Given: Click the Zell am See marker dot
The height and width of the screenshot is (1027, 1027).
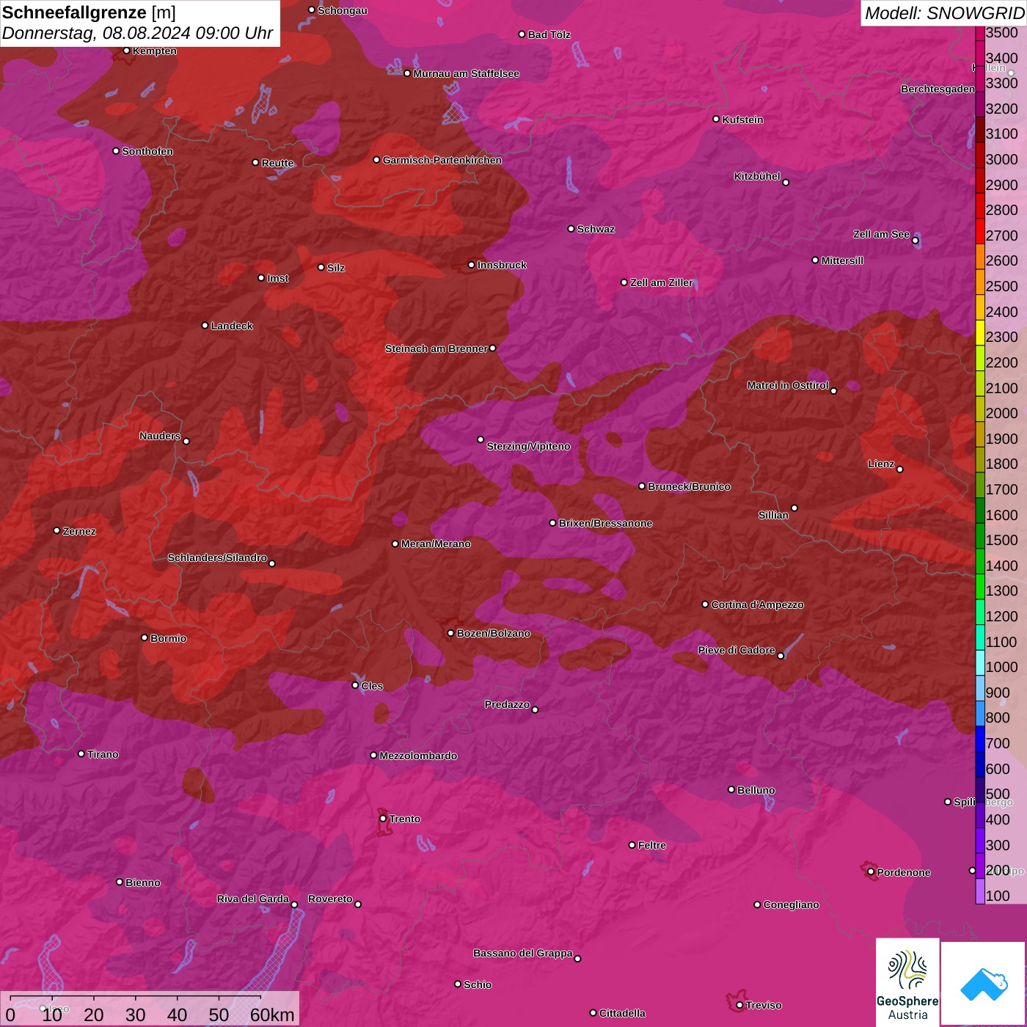Looking at the screenshot, I should [915, 241].
